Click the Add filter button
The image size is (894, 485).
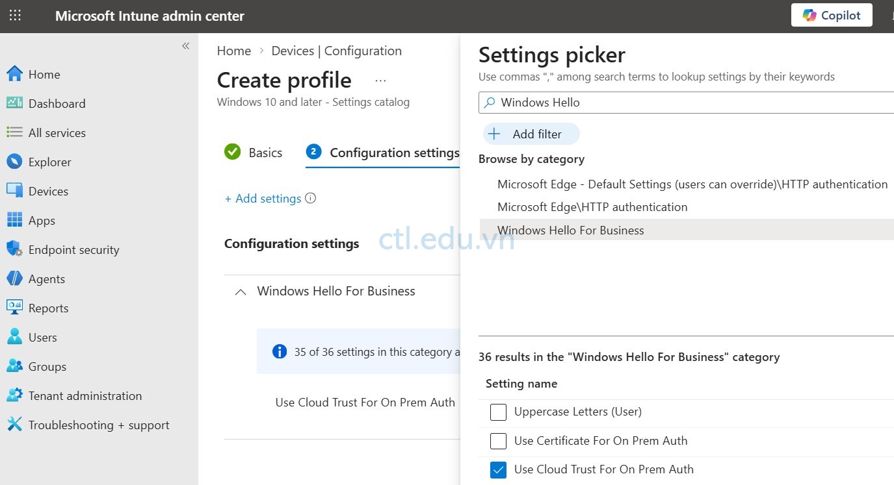coord(531,134)
